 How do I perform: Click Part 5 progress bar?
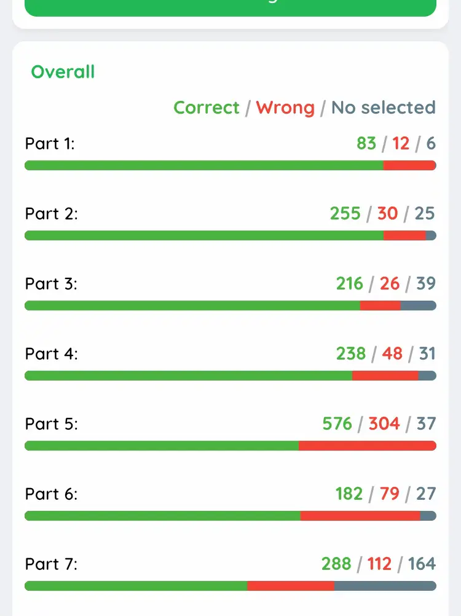click(230, 445)
